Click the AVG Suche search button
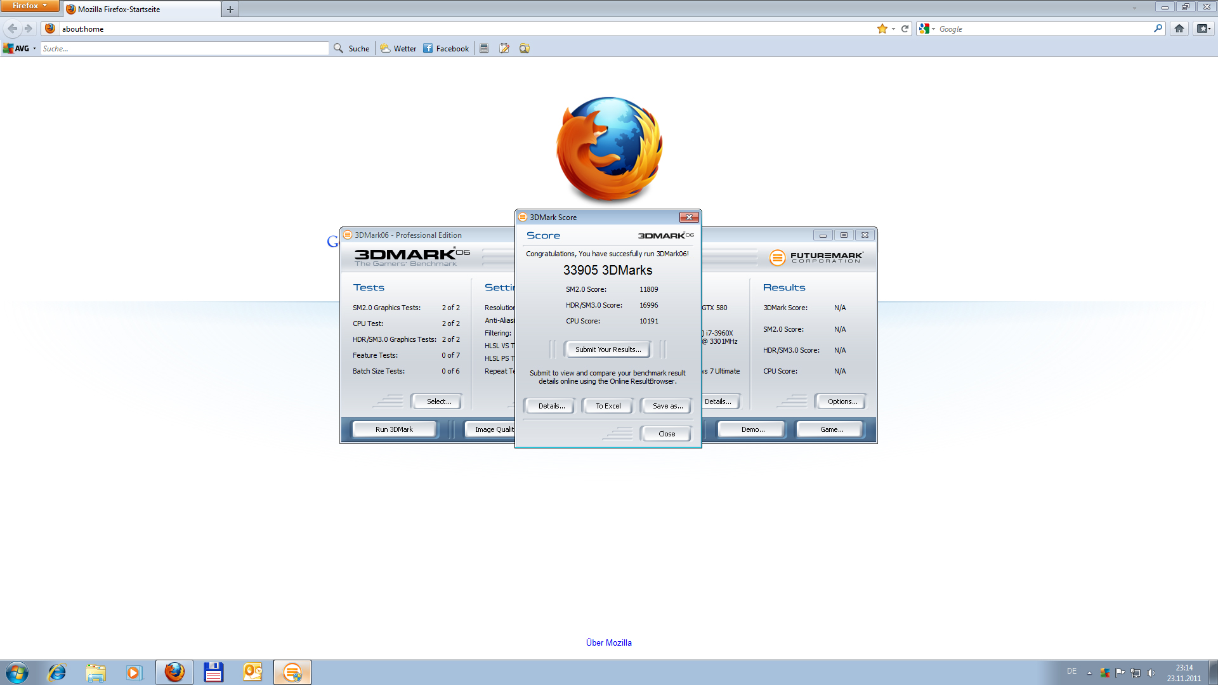The image size is (1218, 685). click(351, 48)
